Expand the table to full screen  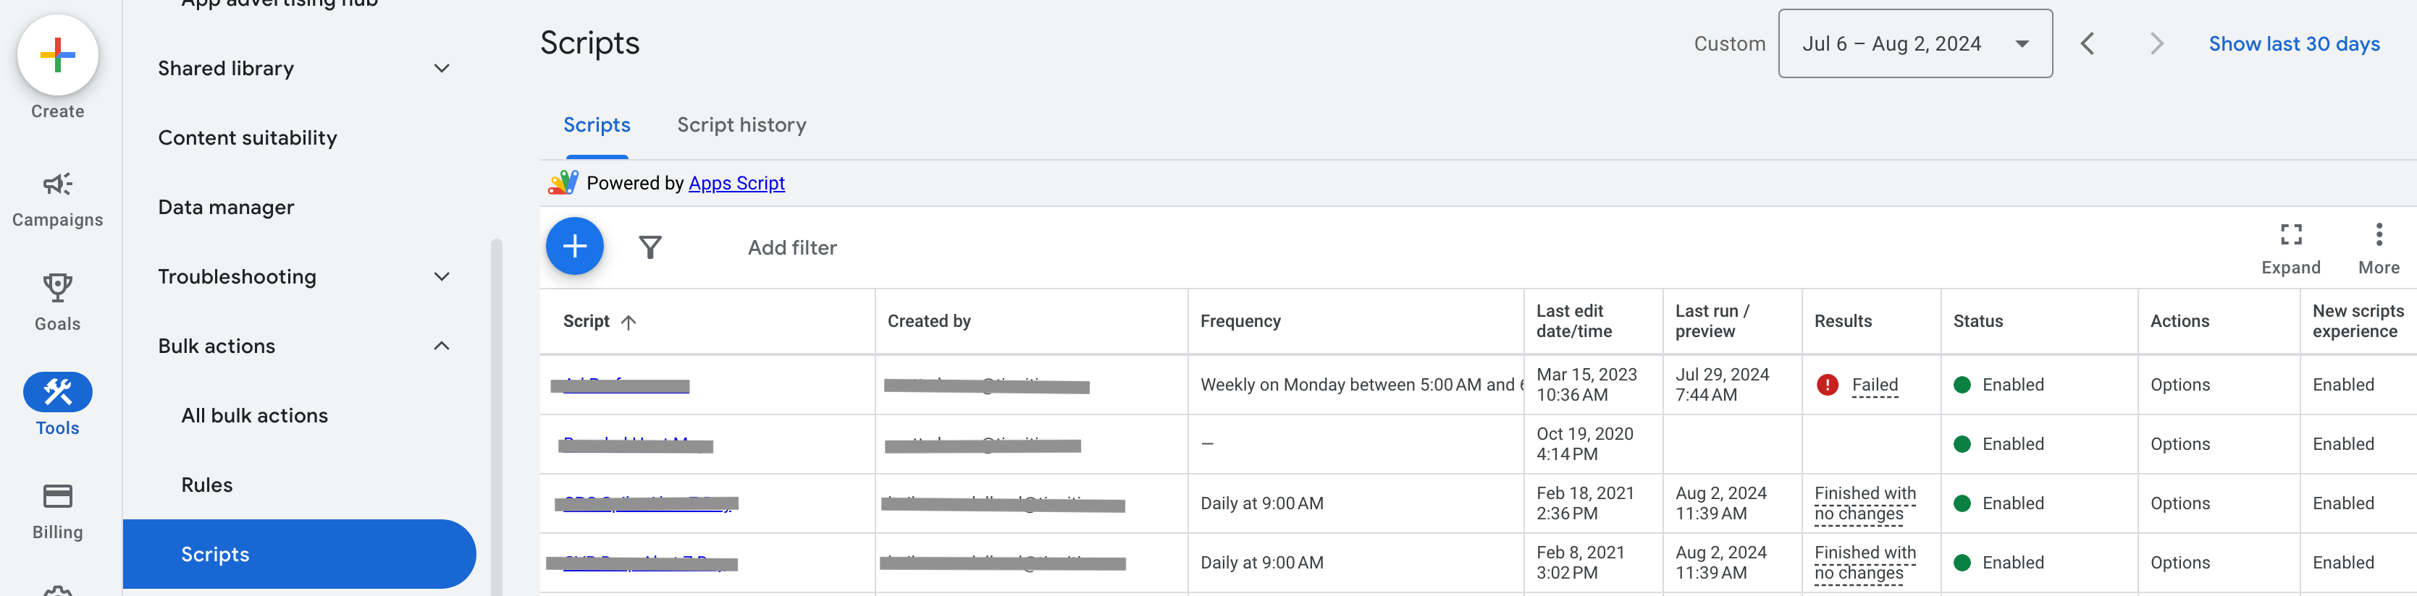pyautogui.click(x=2290, y=248)
